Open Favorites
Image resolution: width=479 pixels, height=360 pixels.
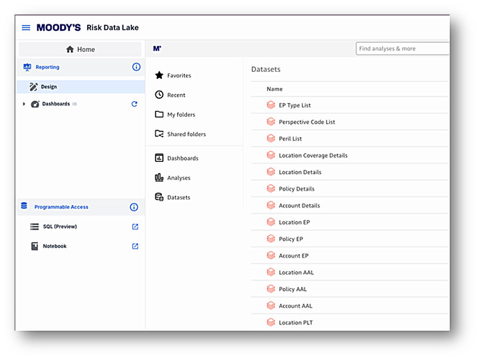point(179,76)
